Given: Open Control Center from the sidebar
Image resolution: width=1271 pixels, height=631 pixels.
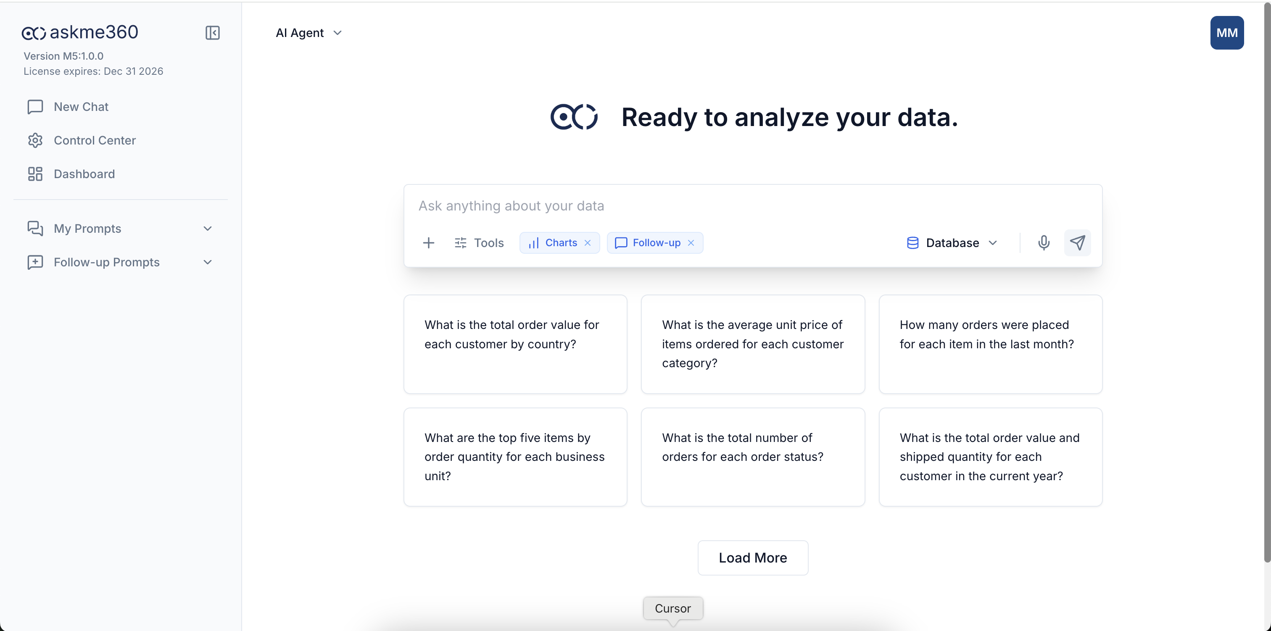Looking at the screenshot, I should (94, 141).
